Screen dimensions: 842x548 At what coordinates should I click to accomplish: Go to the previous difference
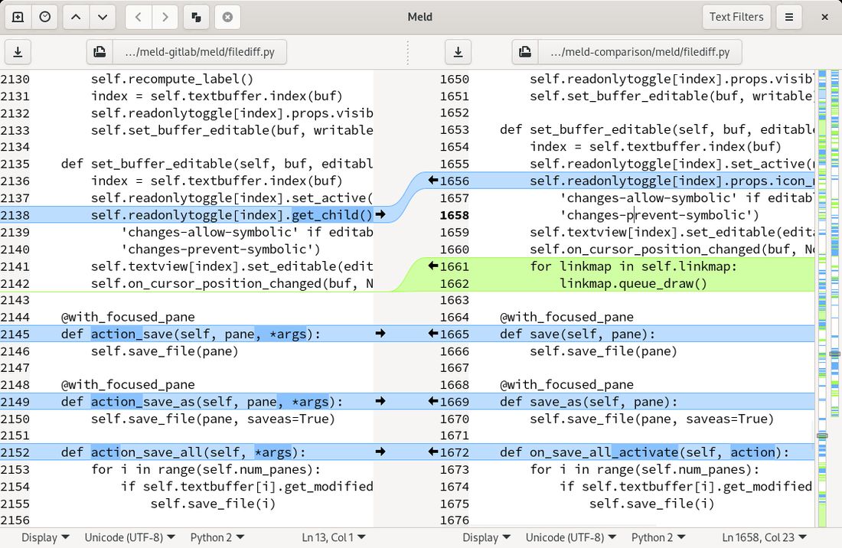(x=75, y=16)
